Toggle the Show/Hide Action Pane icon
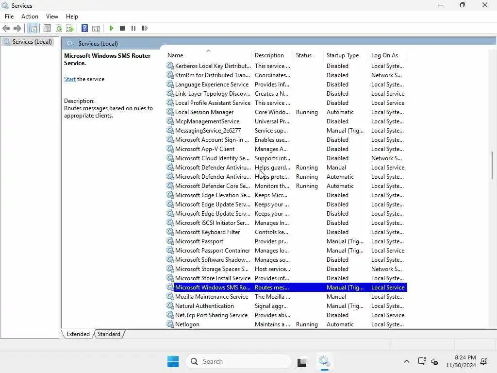This screenshot has width=497, height=373. click(x=96, y=28)
